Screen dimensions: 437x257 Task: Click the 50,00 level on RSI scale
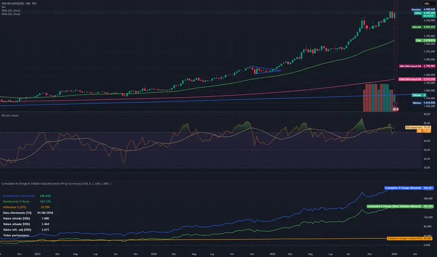pos(427,150)
